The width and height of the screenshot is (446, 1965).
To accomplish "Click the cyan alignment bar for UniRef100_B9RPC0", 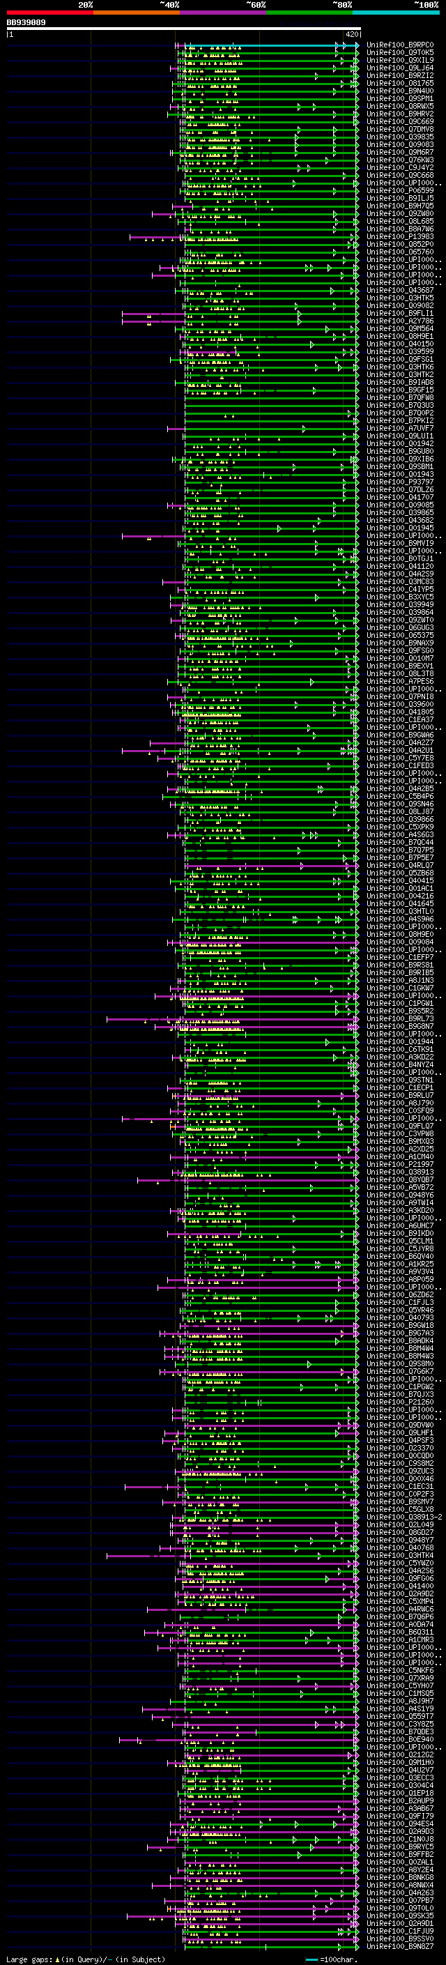I will [x=270, y=46].
